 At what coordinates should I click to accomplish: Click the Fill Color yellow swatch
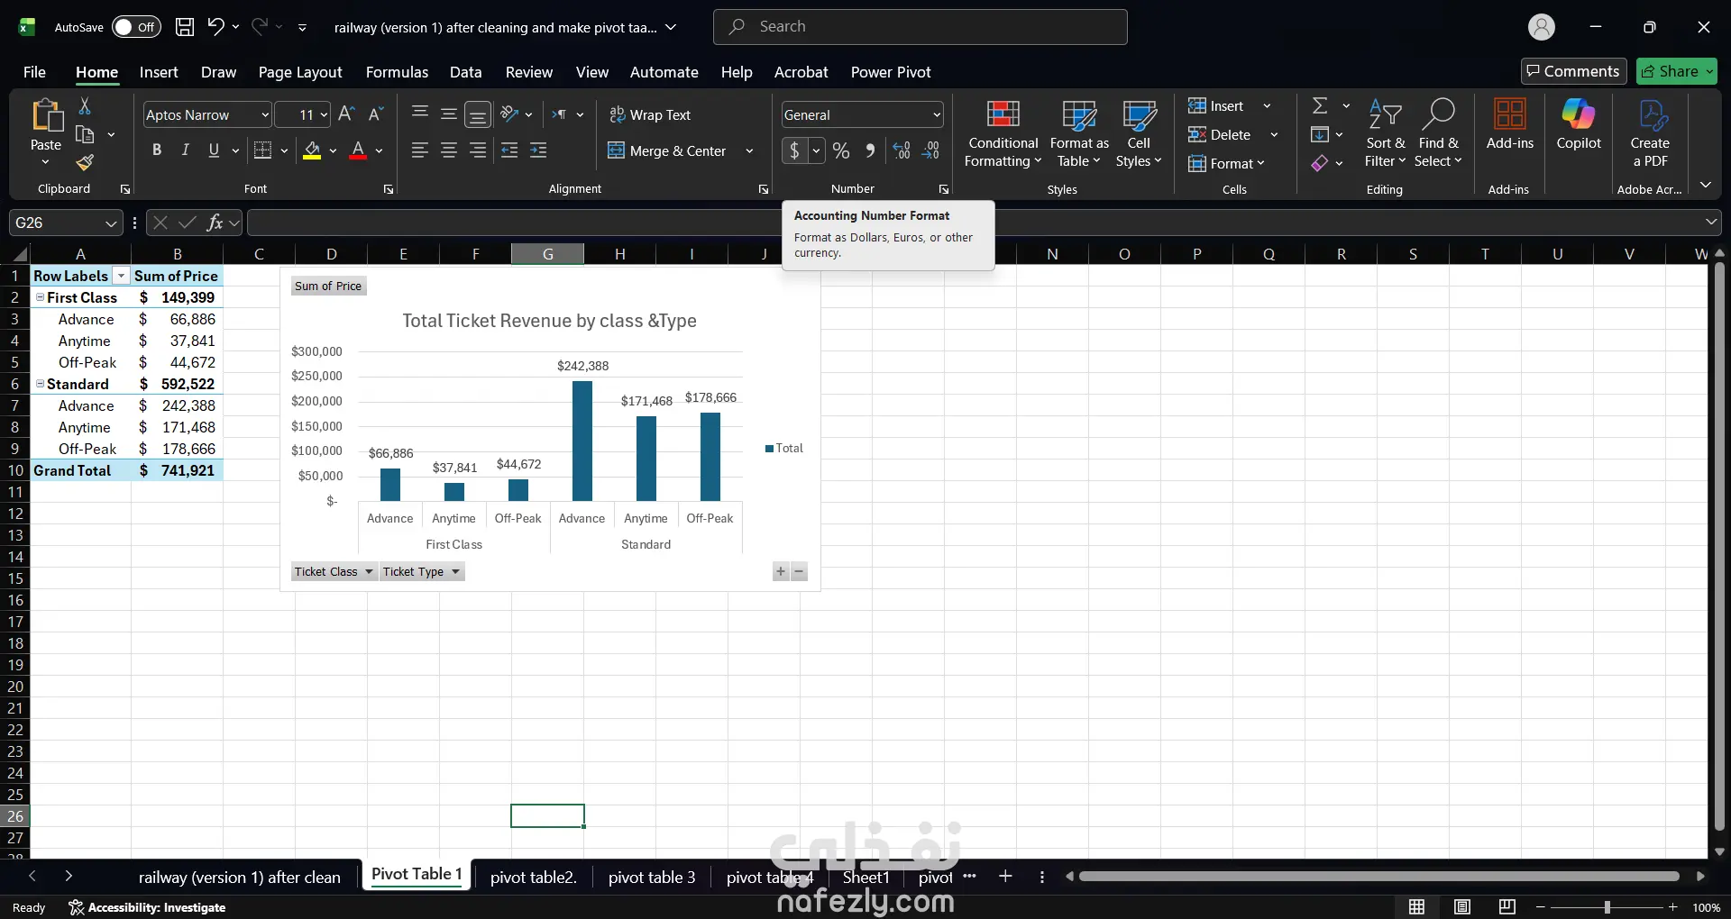[312, 150]
